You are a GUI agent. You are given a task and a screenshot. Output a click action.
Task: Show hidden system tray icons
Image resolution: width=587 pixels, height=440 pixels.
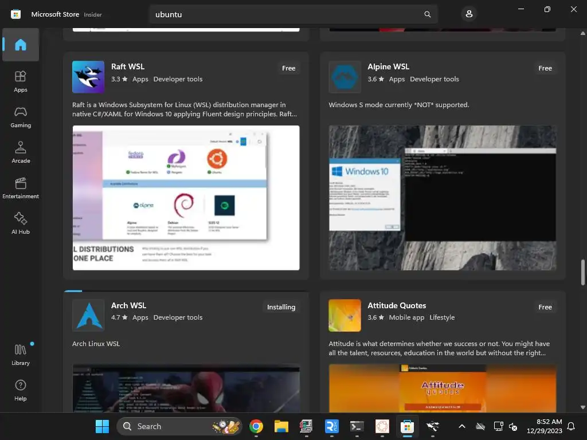point(462,426)
